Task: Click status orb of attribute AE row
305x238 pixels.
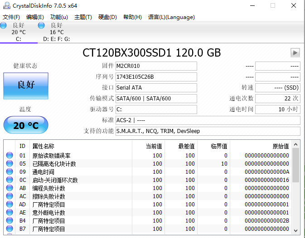Action: click(10, 212)
